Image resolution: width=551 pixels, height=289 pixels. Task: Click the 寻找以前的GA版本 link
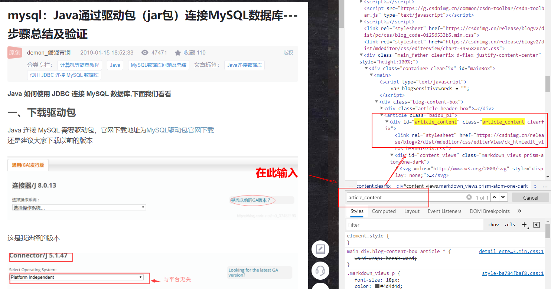(251, 200)
